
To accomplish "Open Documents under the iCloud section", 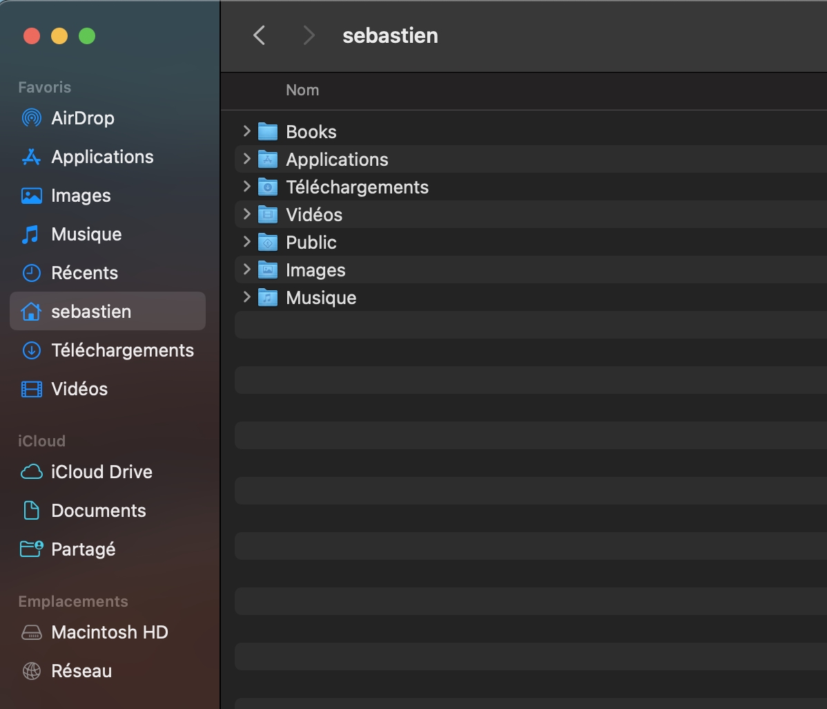I will coord(98,511).
